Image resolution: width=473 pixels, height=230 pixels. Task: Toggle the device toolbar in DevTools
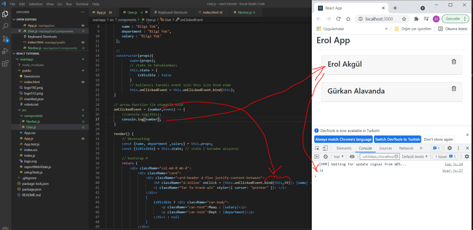coord(325,148)
